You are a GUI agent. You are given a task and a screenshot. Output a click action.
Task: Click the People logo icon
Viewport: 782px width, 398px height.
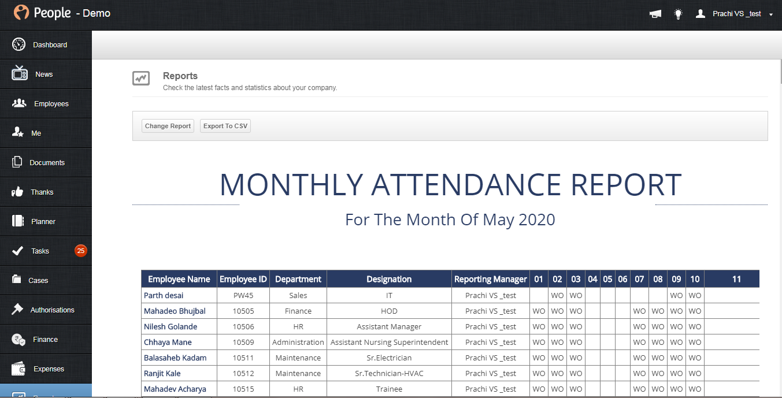tap(21, 13)
